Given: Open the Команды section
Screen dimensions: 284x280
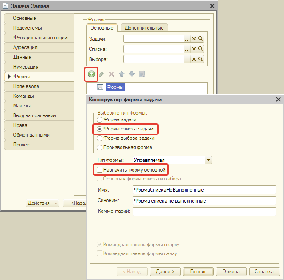Looking at the screenshot, I should 39,96.
